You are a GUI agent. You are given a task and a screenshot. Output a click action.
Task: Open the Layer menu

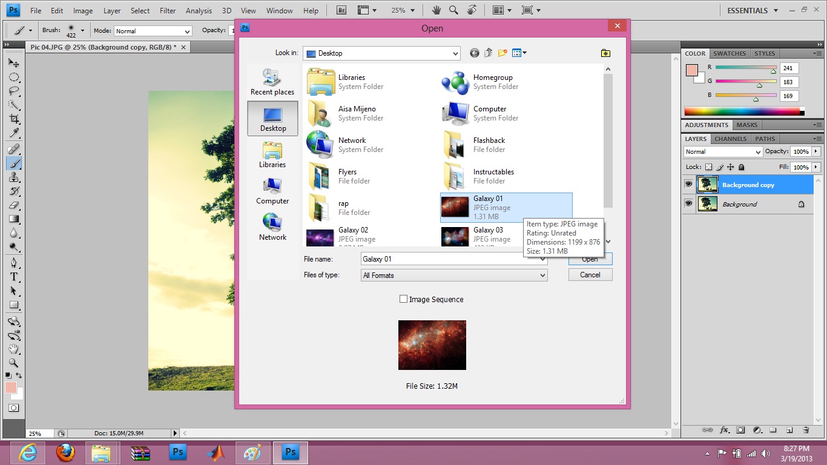point(112,11)
